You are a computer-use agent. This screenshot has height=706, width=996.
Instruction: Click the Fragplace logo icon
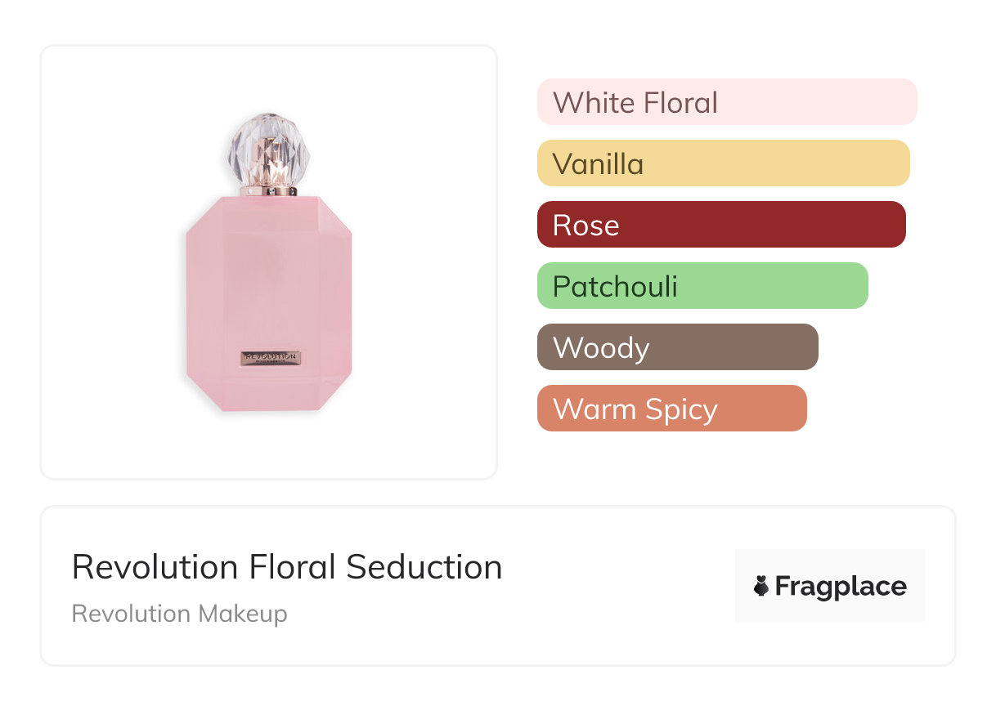coord(761,586)
